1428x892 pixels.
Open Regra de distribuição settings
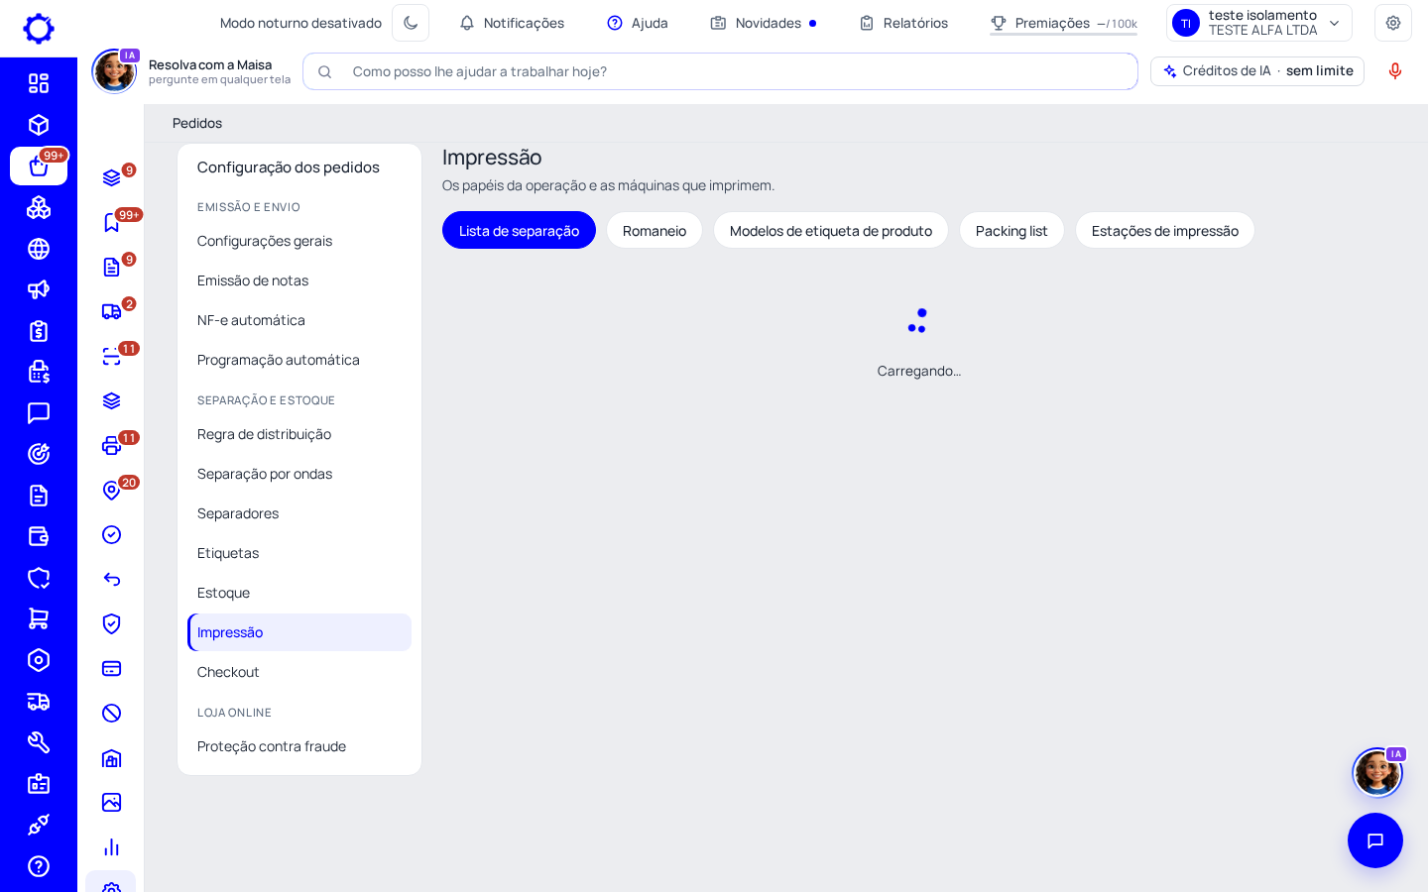[x=299, y=434]
